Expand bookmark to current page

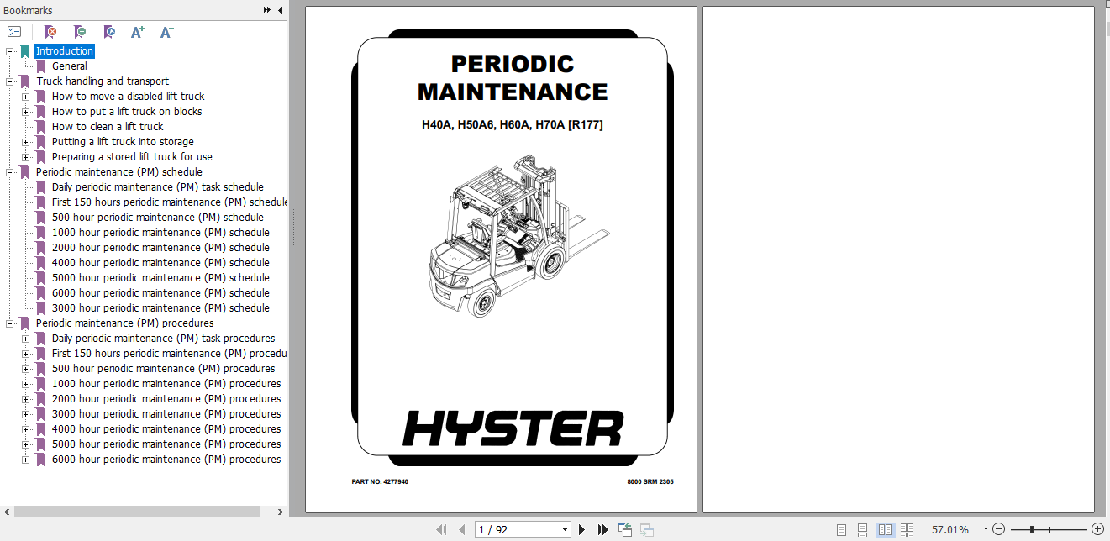[109, 32]
